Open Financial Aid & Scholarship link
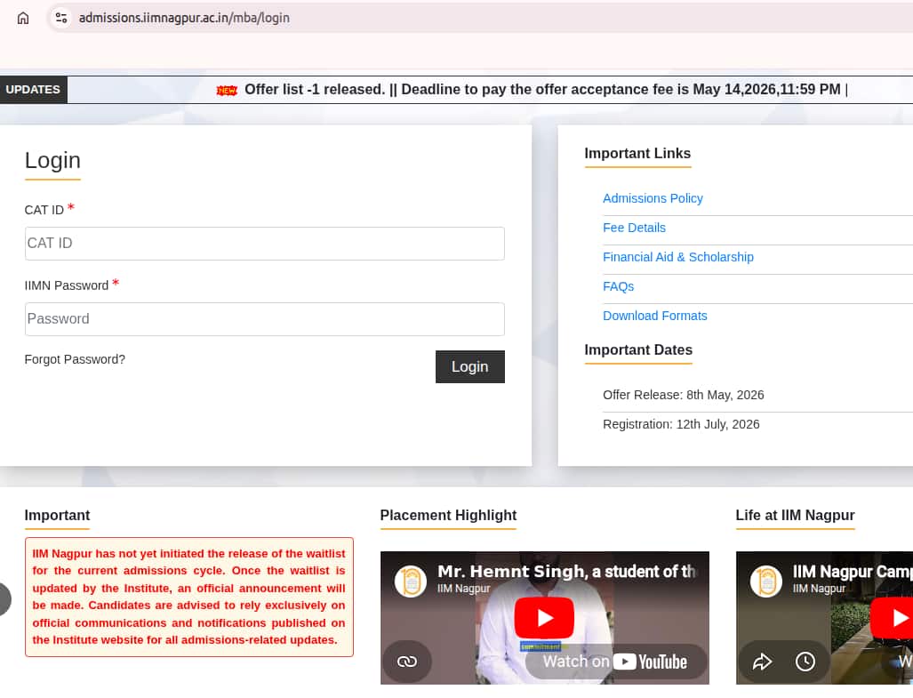The height and width of the screenshot is (698, 913). pos(678,257)
